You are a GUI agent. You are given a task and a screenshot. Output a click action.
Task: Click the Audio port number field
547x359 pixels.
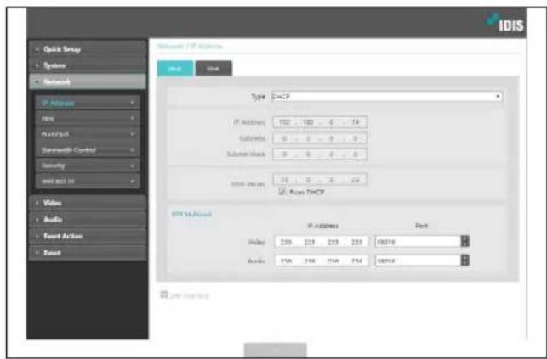[418, 261]
